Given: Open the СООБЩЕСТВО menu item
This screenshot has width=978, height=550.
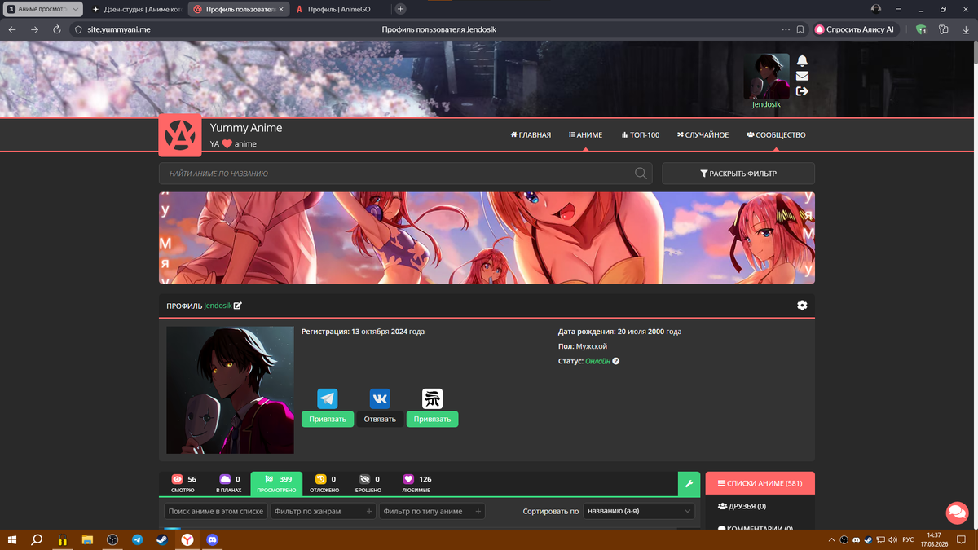Looking at the screenshot, I should click(776, 135).
